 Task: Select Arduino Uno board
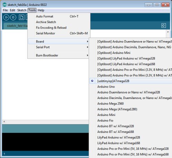(x=131, y=87)
